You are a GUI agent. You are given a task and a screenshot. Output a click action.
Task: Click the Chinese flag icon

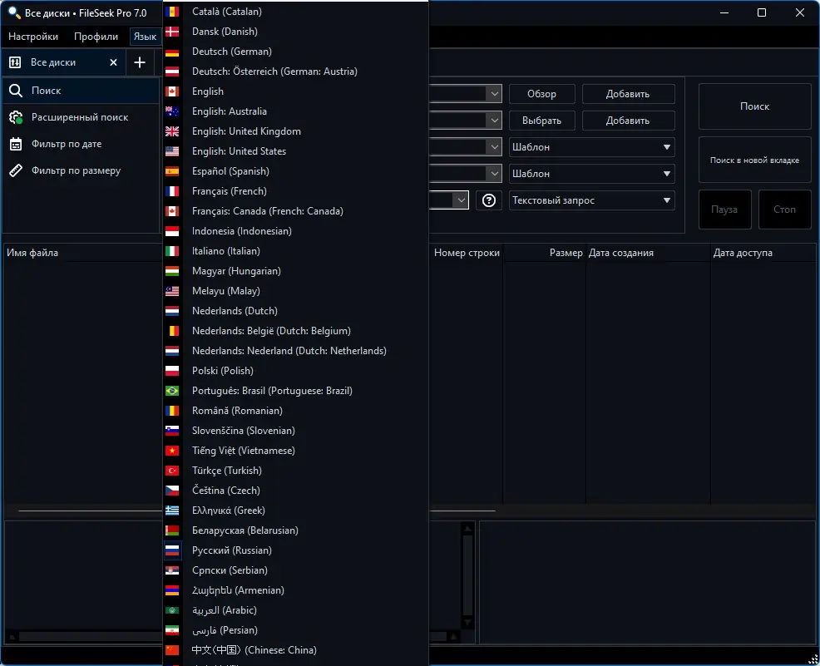tap(172, 650)
